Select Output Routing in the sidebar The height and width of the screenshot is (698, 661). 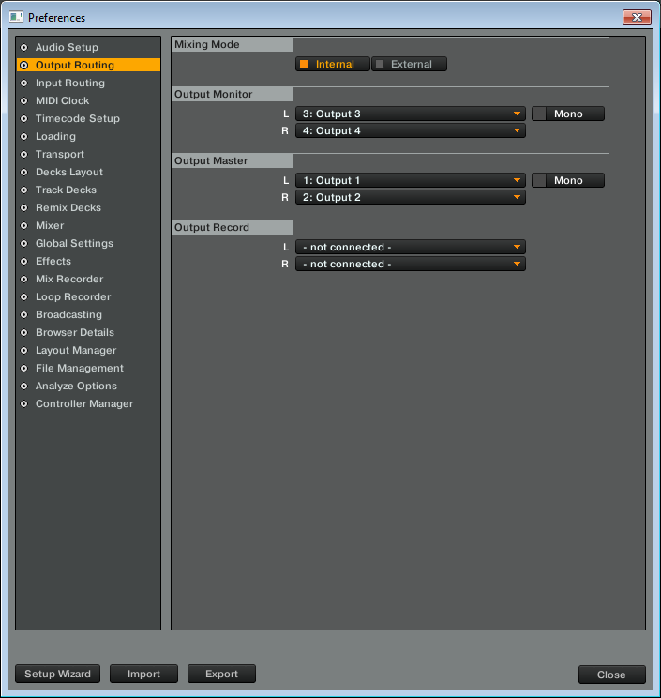88,65
